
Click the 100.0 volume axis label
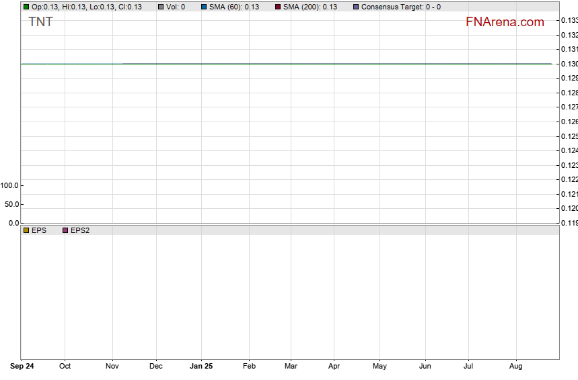click(x=10, y=185)
